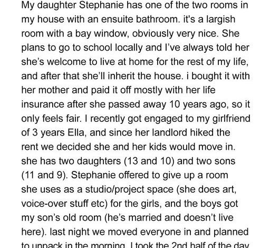Click the word "insurance"
This screenshot has height=248, width=270.
[x=43, y=104]
